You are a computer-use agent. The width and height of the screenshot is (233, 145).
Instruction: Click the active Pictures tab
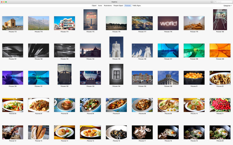coord(128,6)
